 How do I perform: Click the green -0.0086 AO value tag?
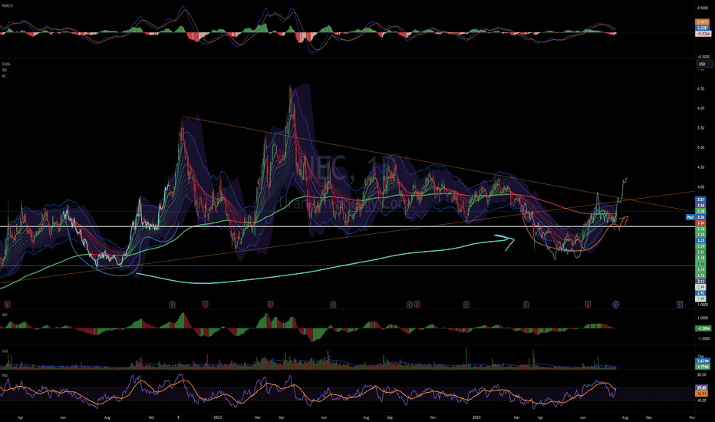click(703, 328)
